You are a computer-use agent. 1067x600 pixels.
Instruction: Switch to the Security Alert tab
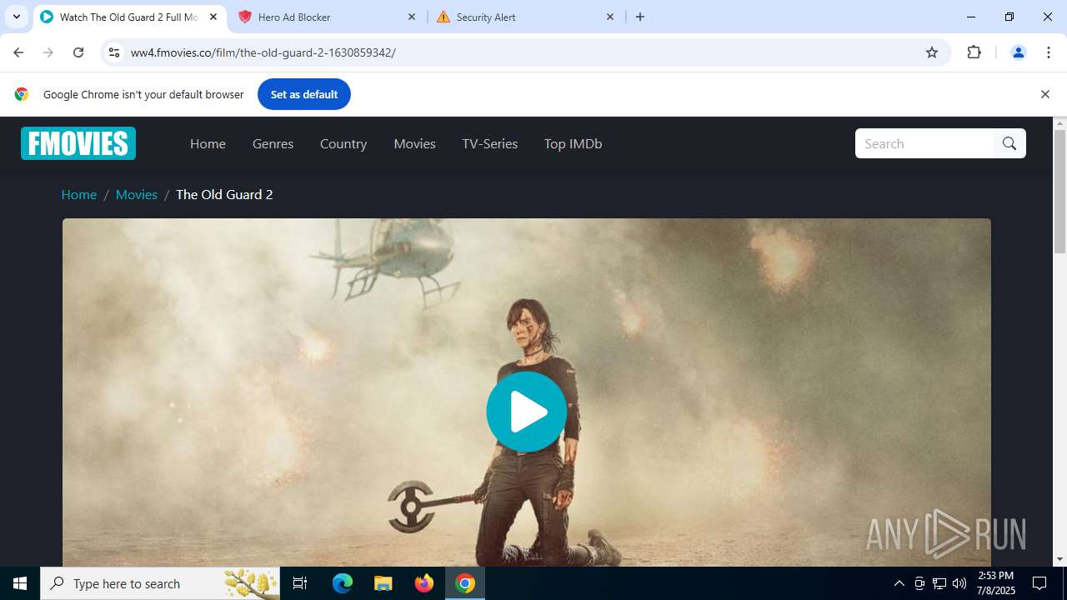pyautogui.click(x=526, y=17)
